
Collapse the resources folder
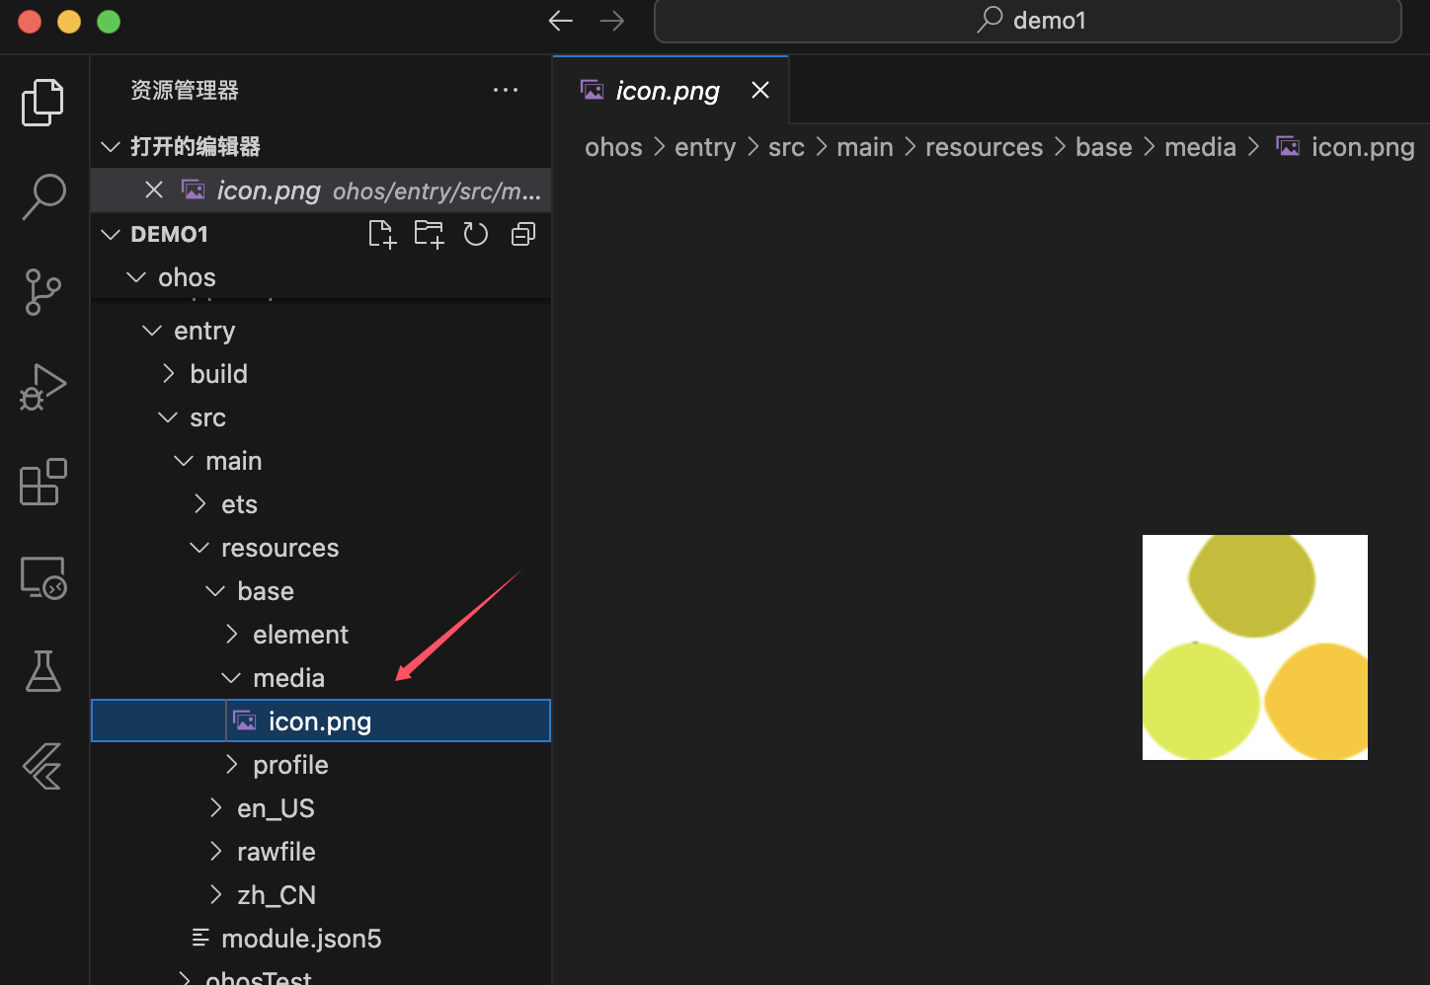click(x=321, y=548)
